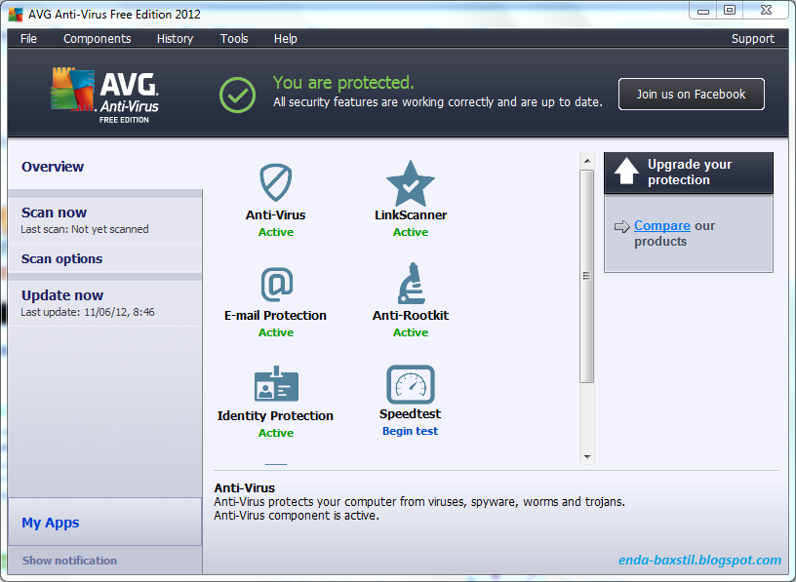Minimize the AVG window
This screenshot has height=582, width=796.
(703, 11)
